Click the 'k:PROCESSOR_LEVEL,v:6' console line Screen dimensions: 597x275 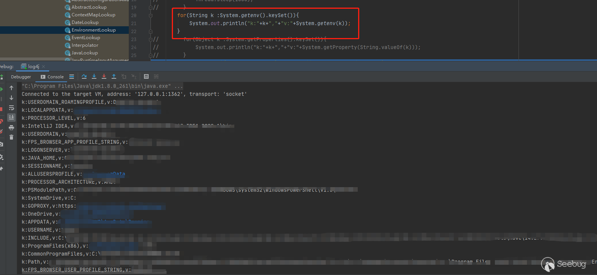point(54,118)
